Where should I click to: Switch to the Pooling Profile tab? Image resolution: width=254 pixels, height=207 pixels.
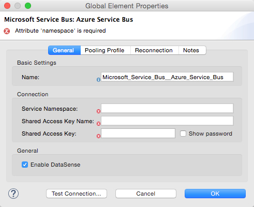106,50
